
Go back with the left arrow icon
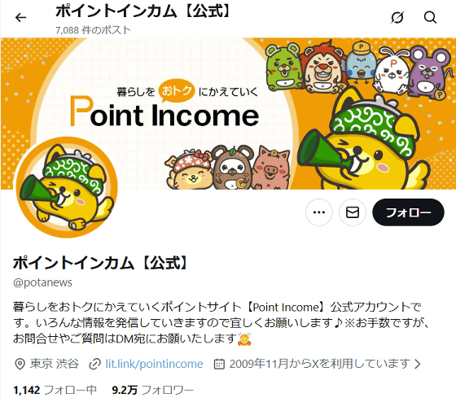(20, 18)
